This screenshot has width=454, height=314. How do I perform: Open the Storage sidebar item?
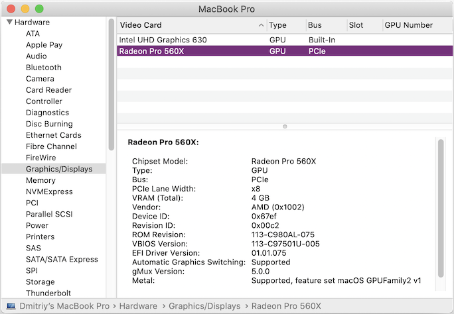(40, 282)
